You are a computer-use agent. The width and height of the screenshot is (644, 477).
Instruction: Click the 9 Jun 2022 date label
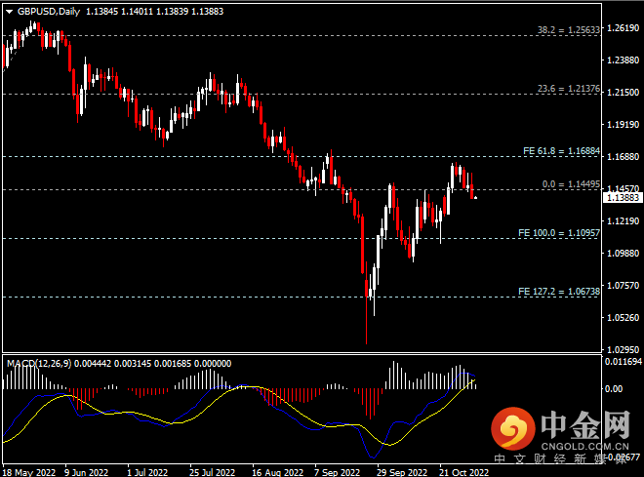pos(86,472)
